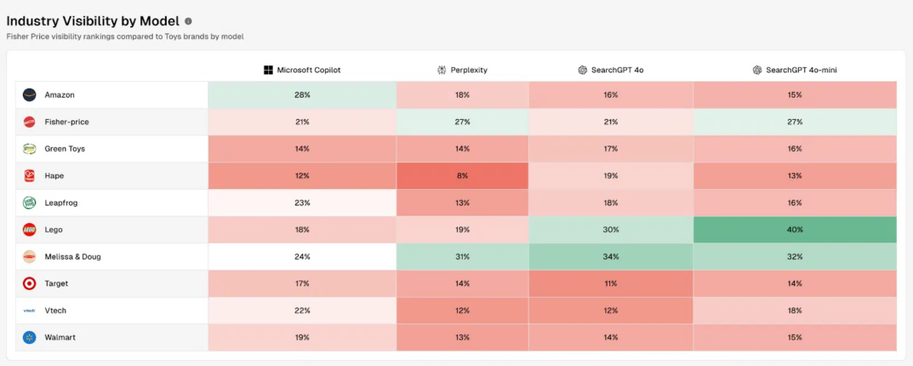Click Amazon's 28% Microsoft Copilot cell
This screenshot has height=366, width=913.
point(302,94)
